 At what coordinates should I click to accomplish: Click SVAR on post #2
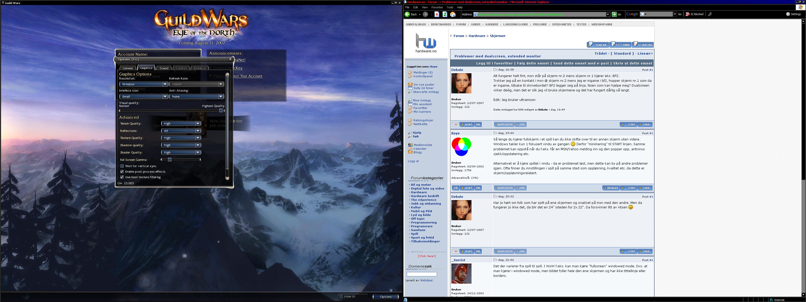point(645,188)
